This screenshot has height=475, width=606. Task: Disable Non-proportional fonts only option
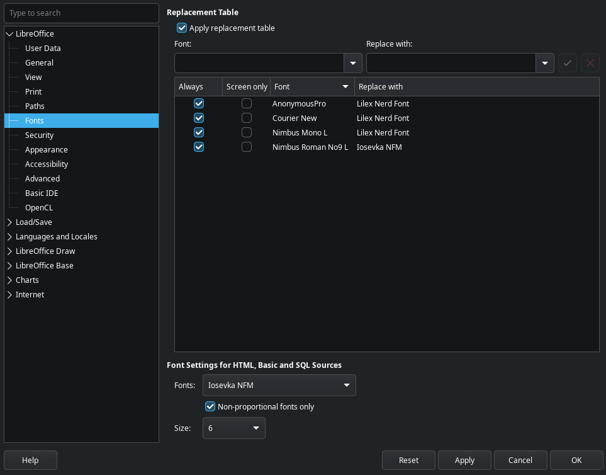coord(211,407)
